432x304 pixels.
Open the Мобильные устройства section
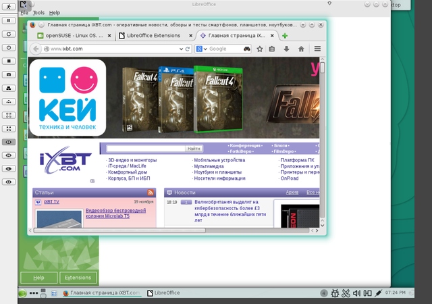tap(219, 160)
